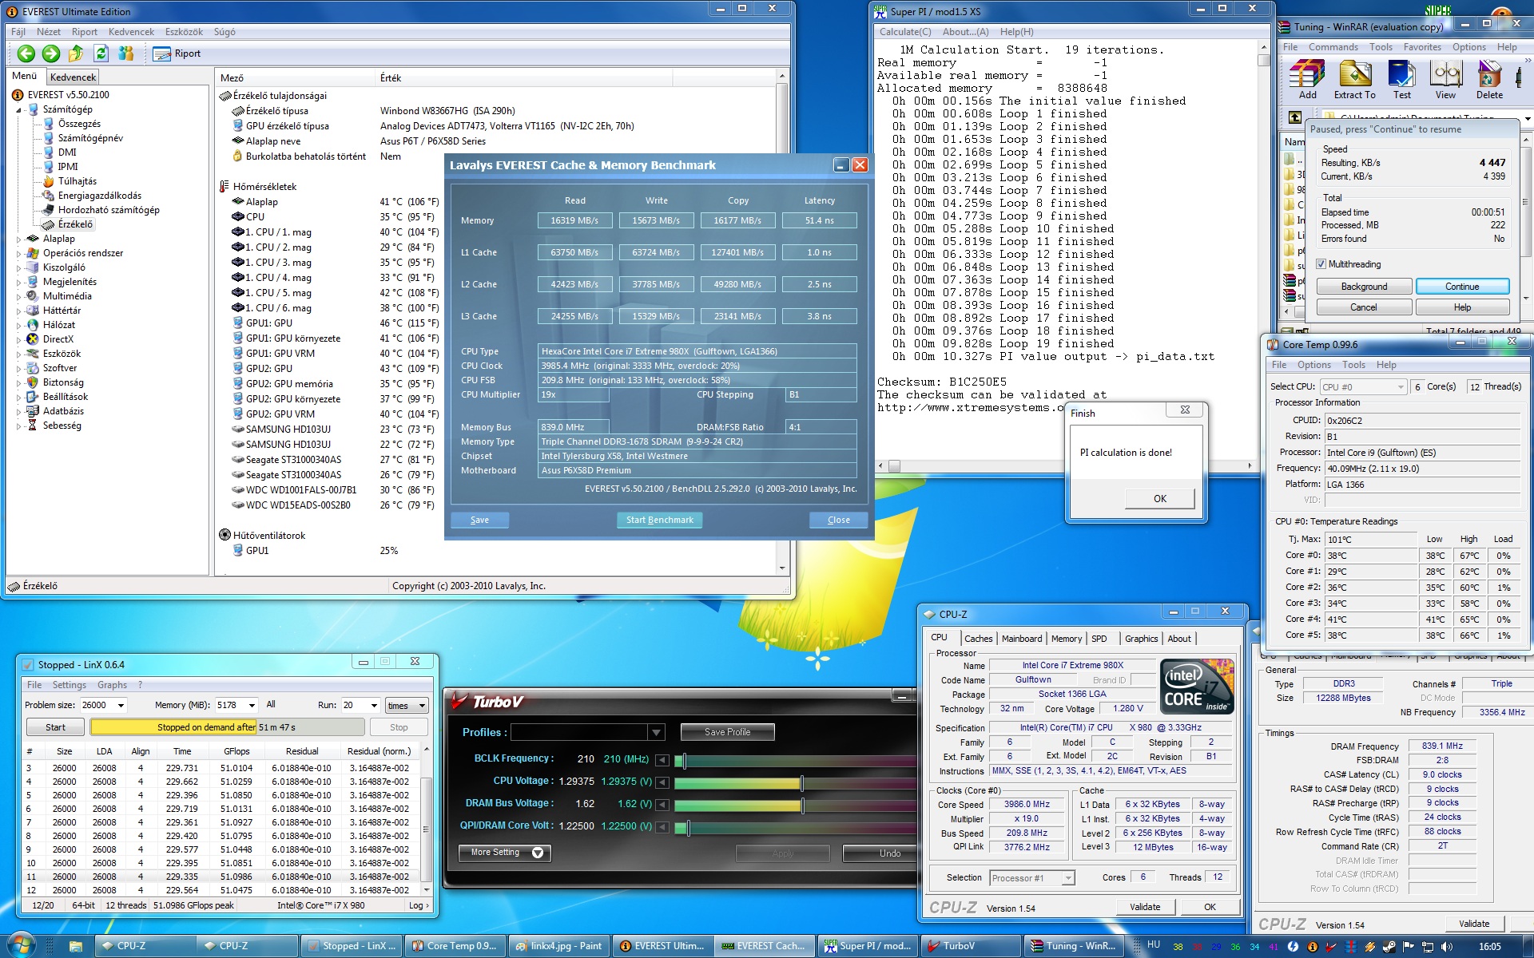The height and width of the screenshot is (958, 1534).
Task: Click WinRAR Add icon
Action: pos(1308,81)
